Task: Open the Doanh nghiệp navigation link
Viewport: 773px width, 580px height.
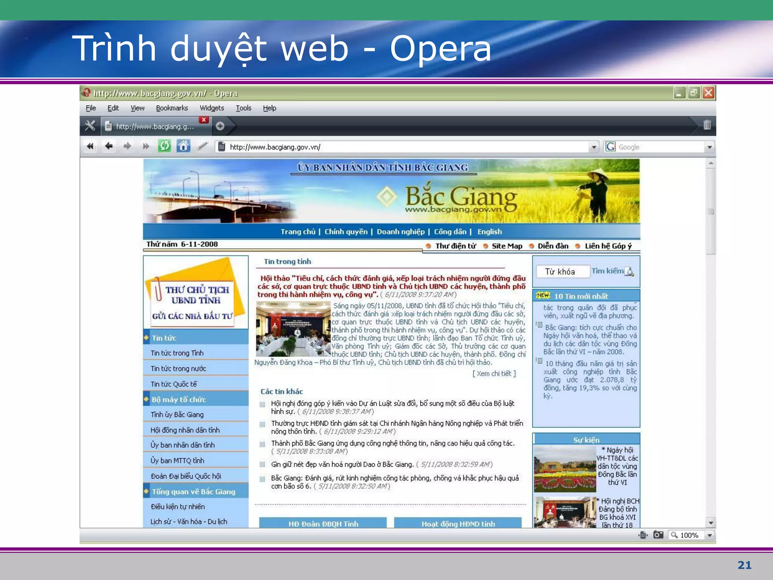Action: coord(400,231)
